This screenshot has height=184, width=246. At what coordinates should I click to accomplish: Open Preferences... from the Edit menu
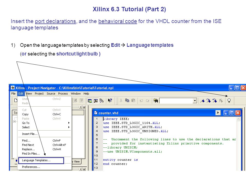pos(45,167)
